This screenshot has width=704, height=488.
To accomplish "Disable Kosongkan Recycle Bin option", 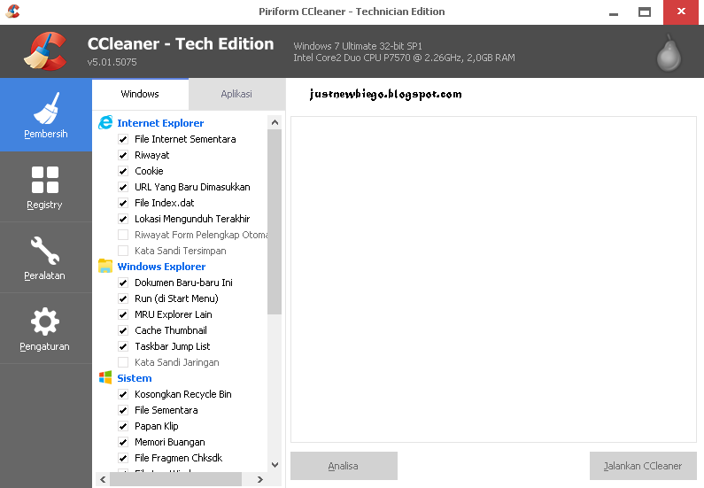I will pyautogui.click(x=123, y=394).
